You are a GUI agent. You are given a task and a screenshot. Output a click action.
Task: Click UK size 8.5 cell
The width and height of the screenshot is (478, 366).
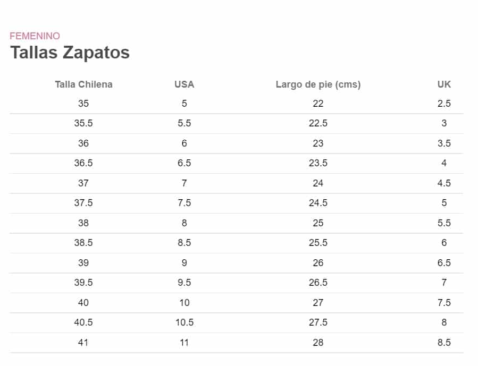point(444,343)
